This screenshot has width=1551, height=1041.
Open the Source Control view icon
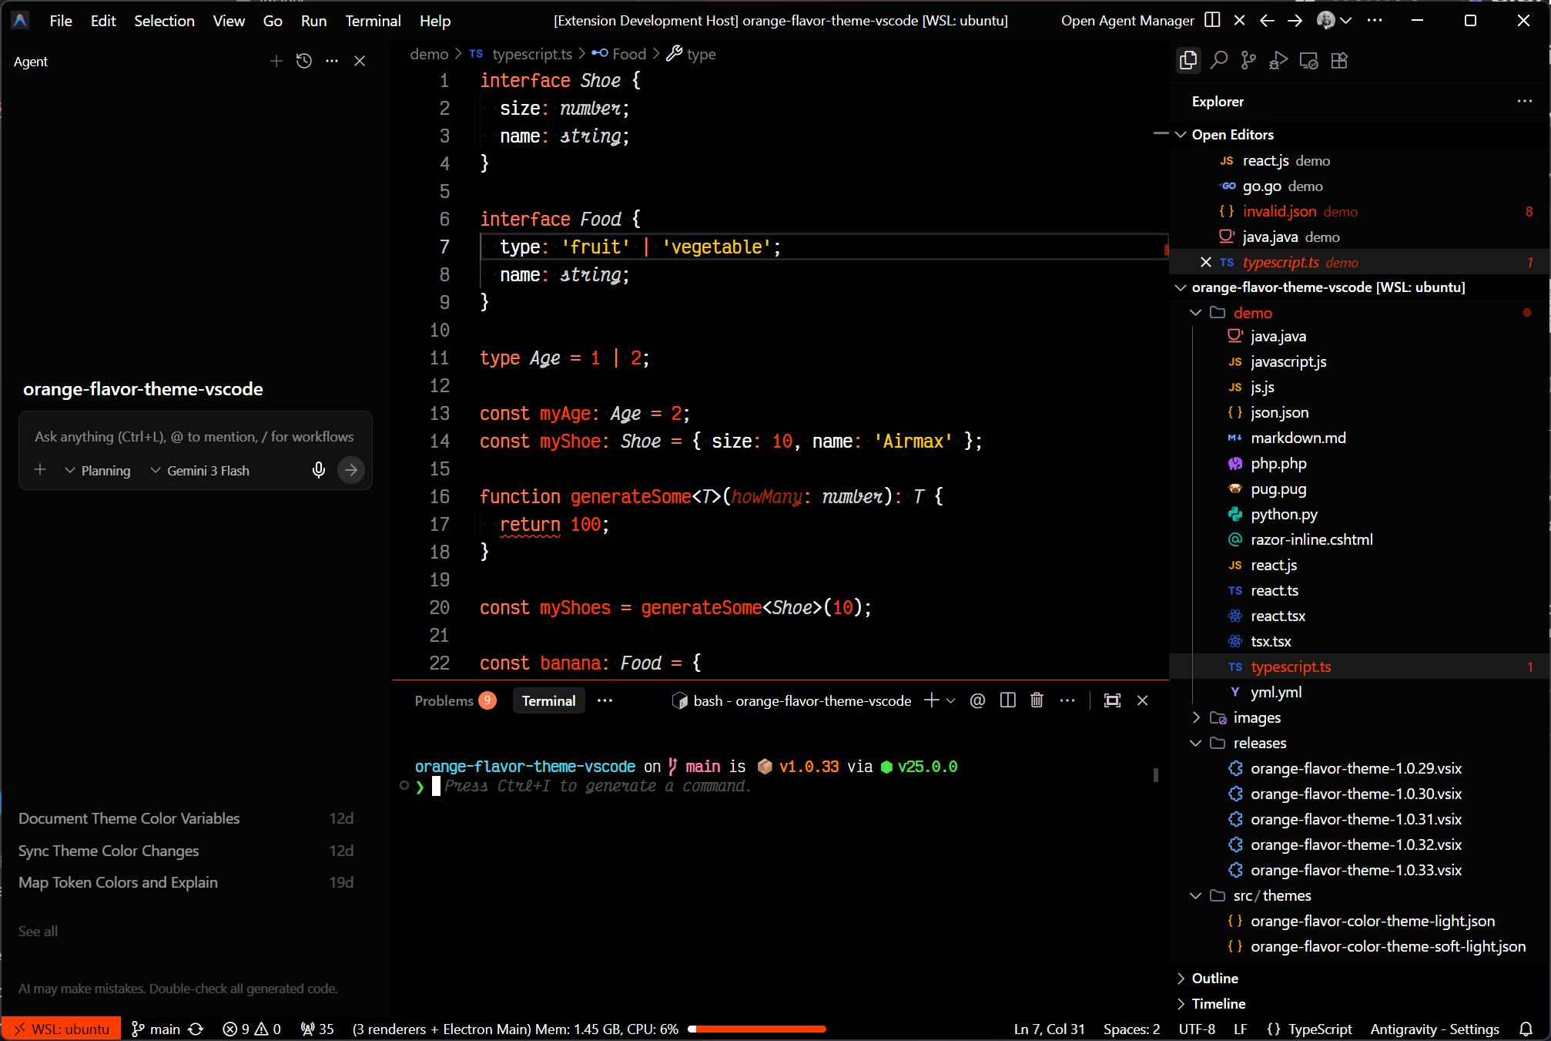tap(1249, 60)
